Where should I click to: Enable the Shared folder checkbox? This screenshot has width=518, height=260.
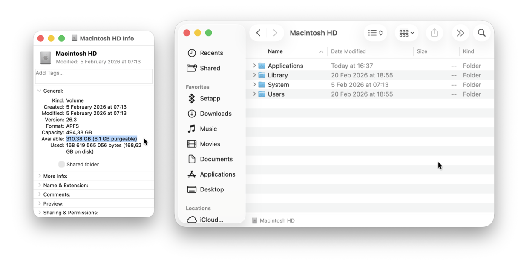(x=61, y=164)
